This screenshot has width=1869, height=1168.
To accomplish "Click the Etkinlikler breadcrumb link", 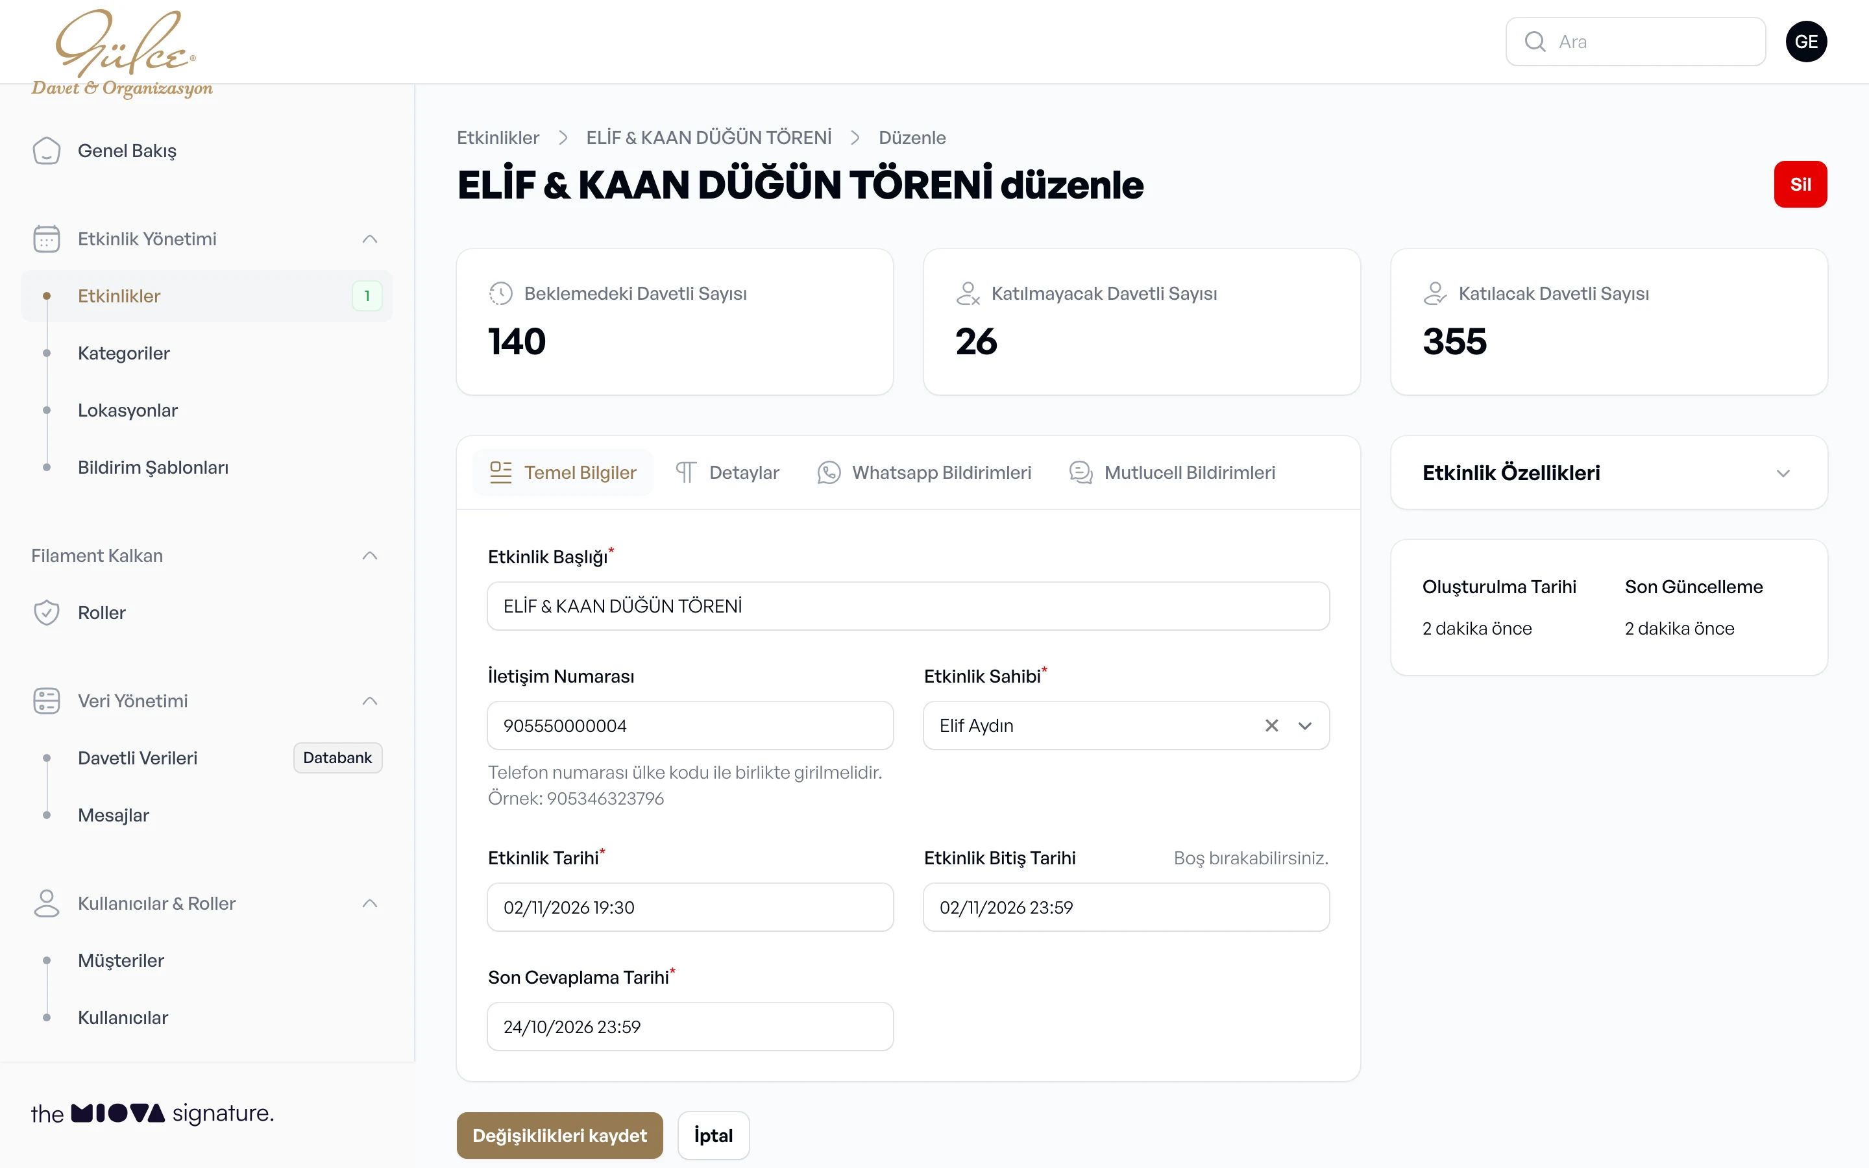I will [x=497, y=138].
